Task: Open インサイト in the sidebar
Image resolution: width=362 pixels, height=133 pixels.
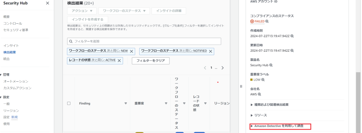Action: pyautogui.click(x=11, y=46)
